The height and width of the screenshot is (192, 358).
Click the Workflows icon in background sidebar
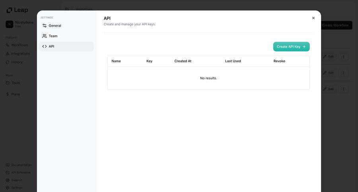(8, 45)
